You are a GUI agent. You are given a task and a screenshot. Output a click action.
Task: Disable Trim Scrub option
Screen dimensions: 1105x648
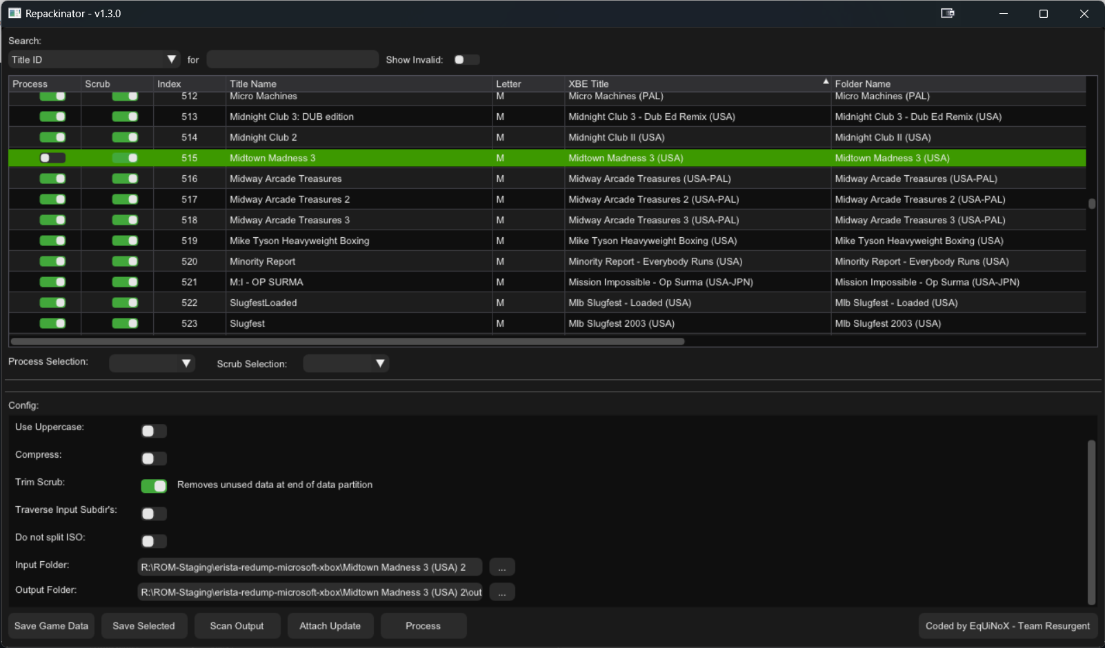pos(154,486)
